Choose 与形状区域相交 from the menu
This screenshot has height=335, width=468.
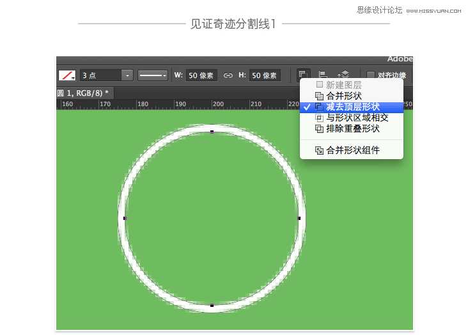coord(351,118)
